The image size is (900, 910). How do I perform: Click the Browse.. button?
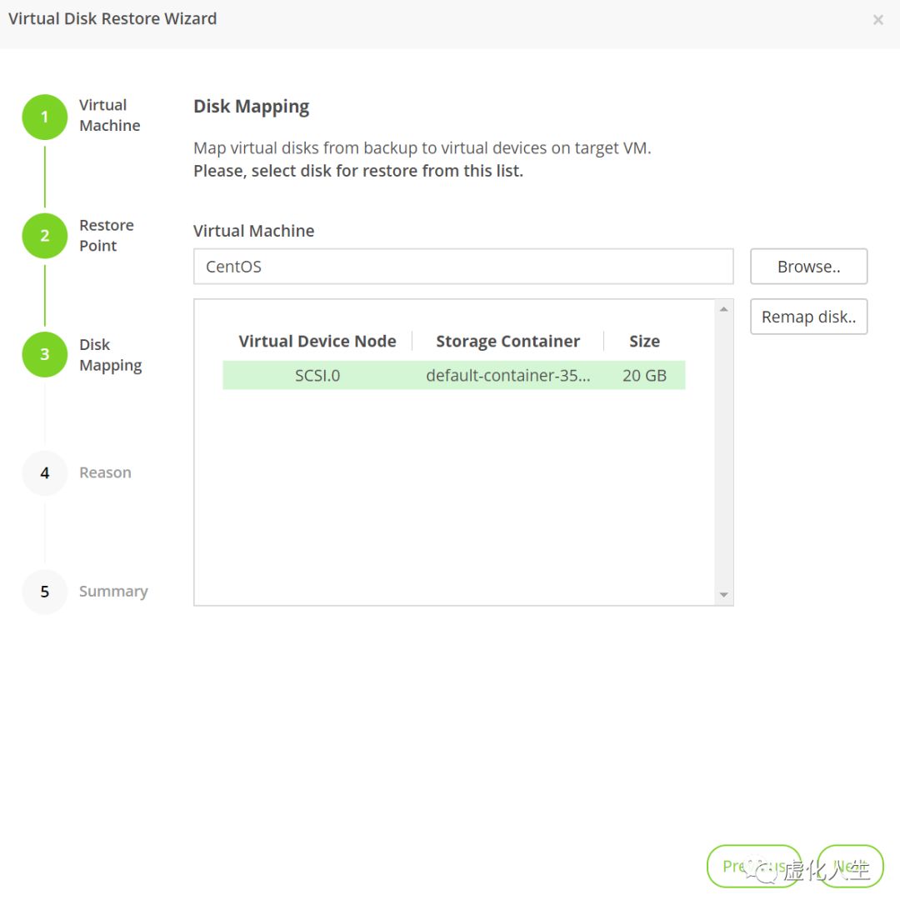808,267
